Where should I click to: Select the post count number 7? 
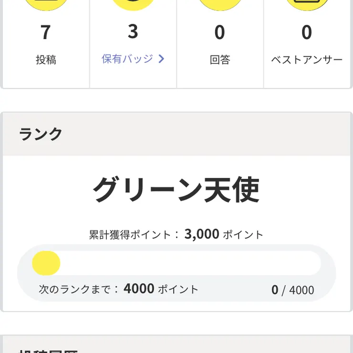tap(46, 32)
